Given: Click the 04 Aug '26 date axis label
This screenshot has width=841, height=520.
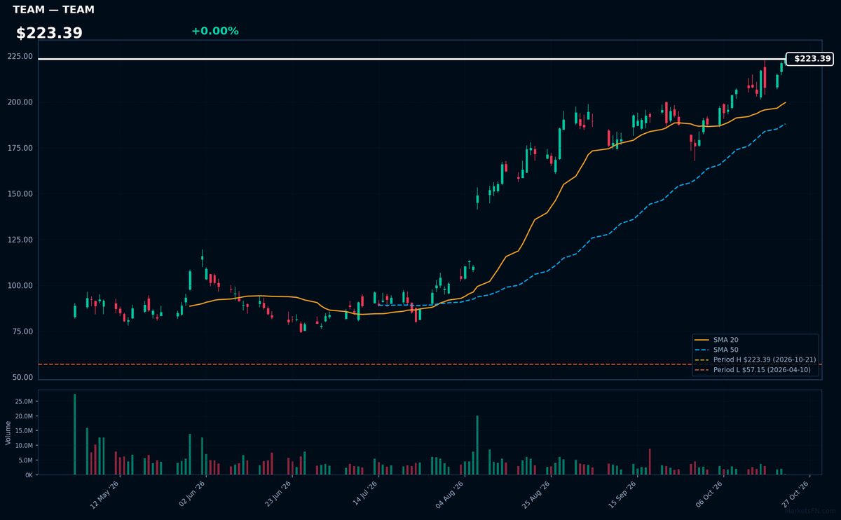Looking at the screenshot, I should click(449, 494).
